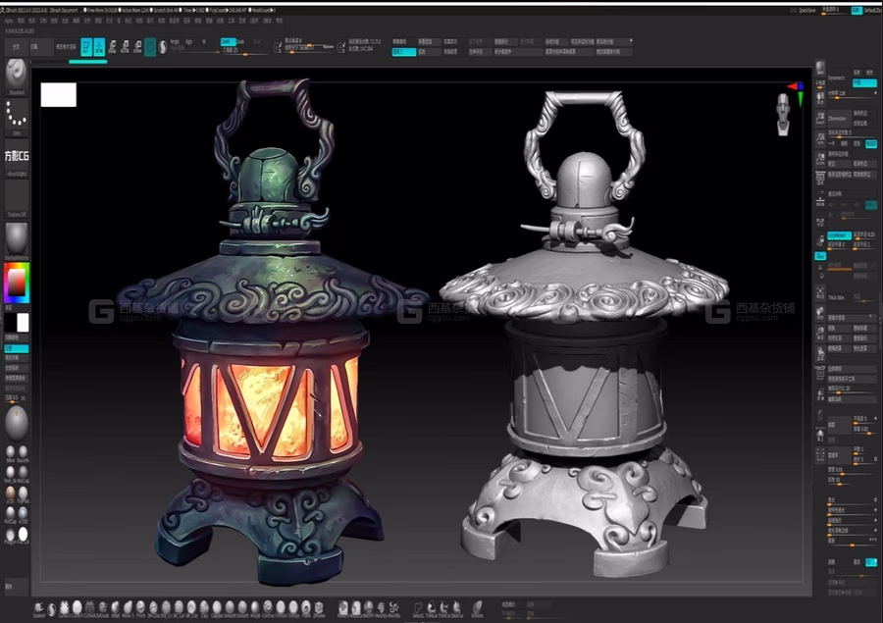Open the Help menu in menu bar
This screenshot has width=883, height=623.
point(280,21)
